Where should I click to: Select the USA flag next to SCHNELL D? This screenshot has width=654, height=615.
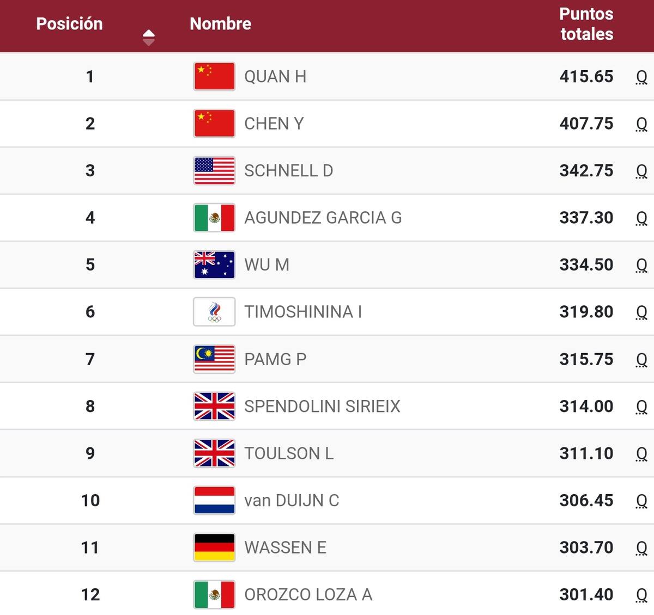tap(214, 170)
